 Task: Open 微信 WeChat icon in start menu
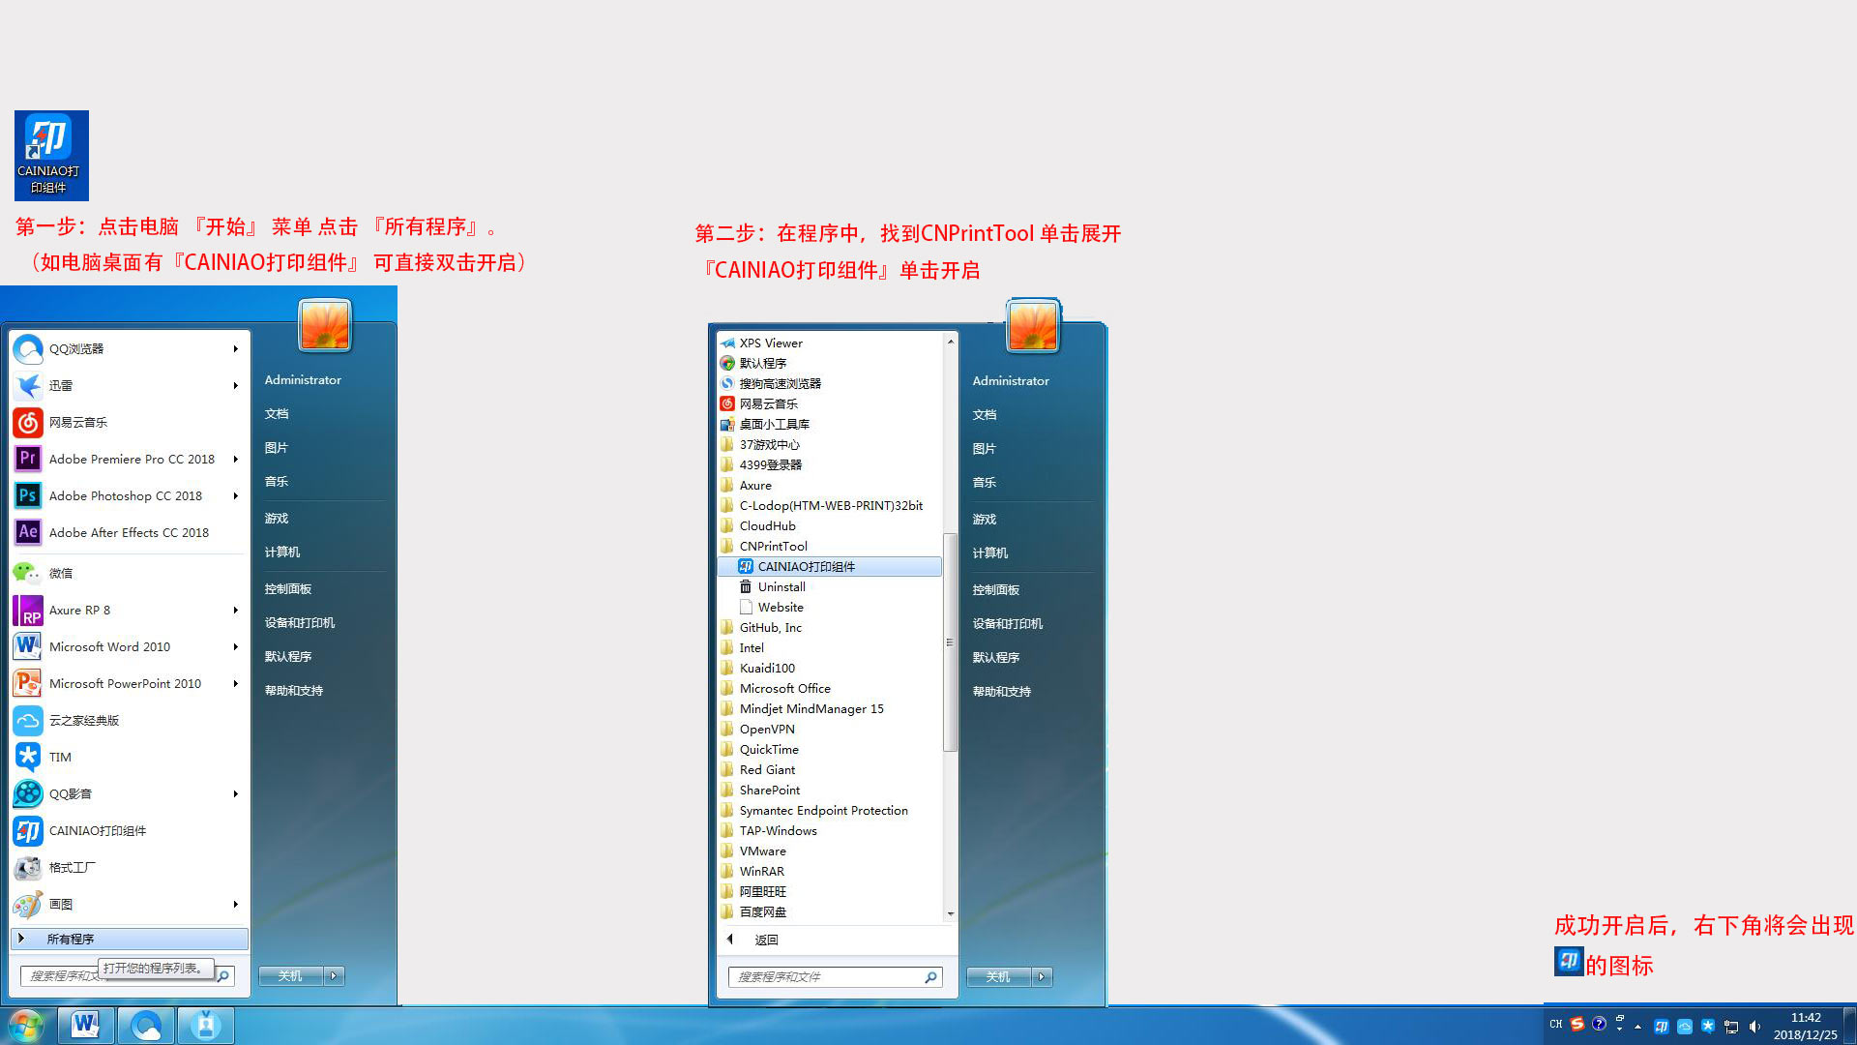[28, 574]
